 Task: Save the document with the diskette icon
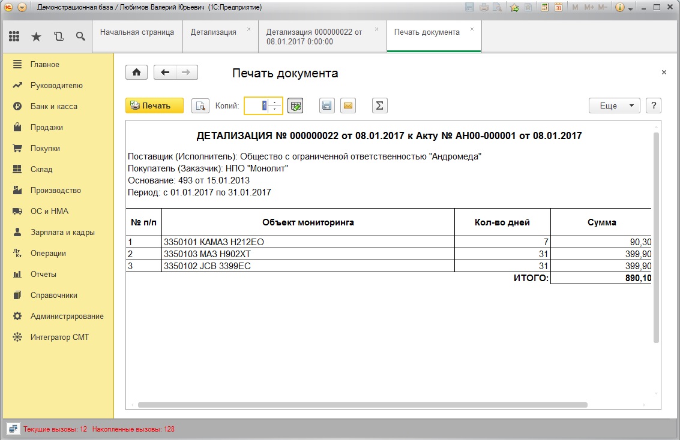click(327, 106)
